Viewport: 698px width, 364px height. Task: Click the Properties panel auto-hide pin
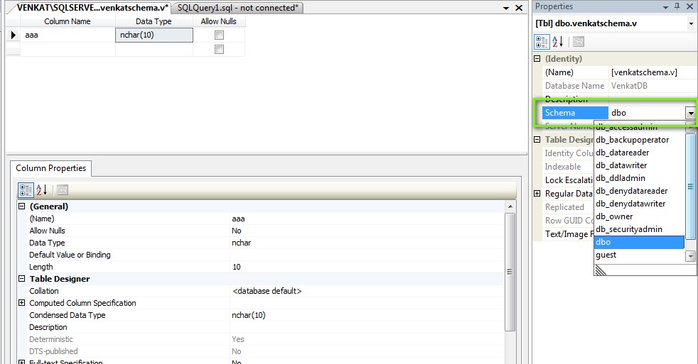tap(677, 6)
